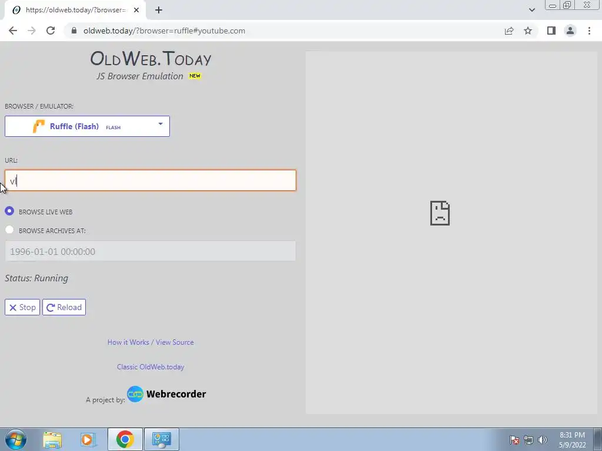Click the yellow NEW badge

(195, 76)
